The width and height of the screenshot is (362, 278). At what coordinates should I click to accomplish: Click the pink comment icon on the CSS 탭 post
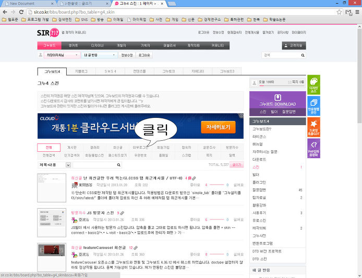189,178
